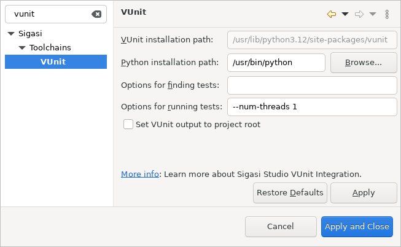Click the Apply button

click(364, 193)
